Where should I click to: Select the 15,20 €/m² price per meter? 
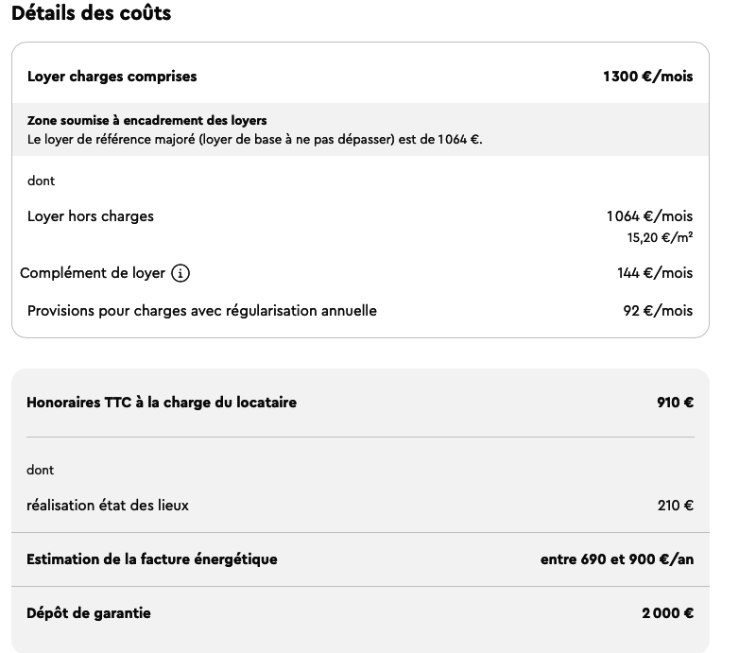point(660,237)
